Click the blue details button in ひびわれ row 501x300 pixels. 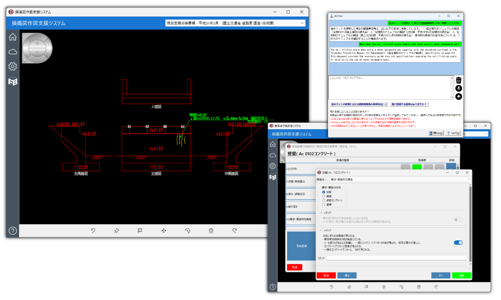[451, 167]
